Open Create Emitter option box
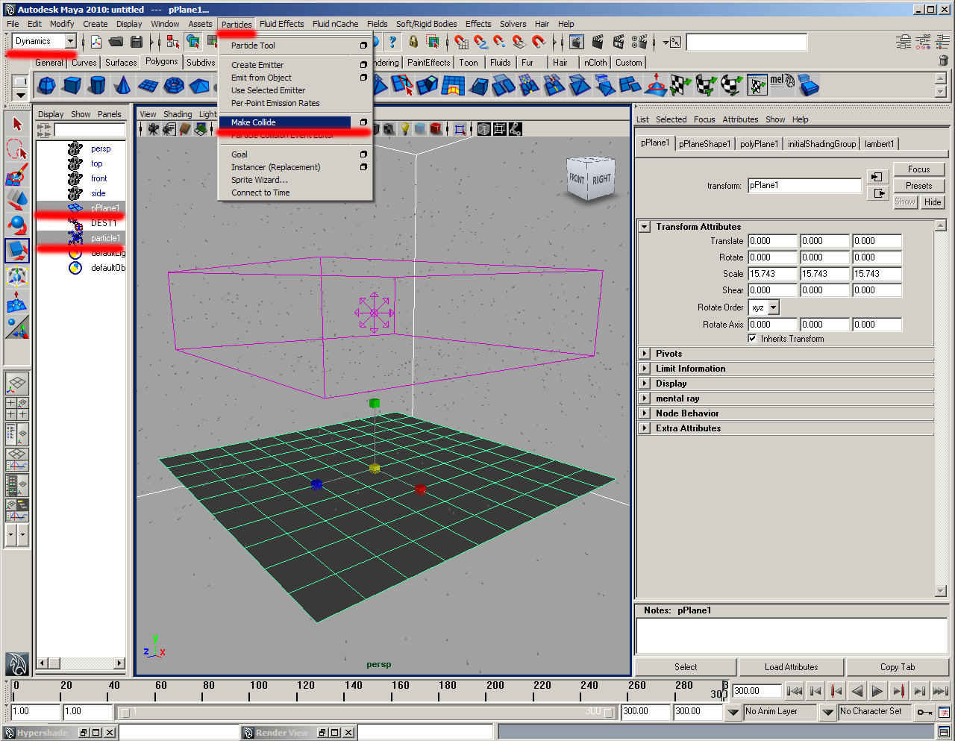Screen dimensions: 955x741 (363, 65)
